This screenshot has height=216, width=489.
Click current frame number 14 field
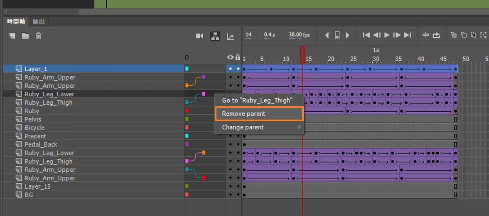pyautogui.click(x=248, y=35)
